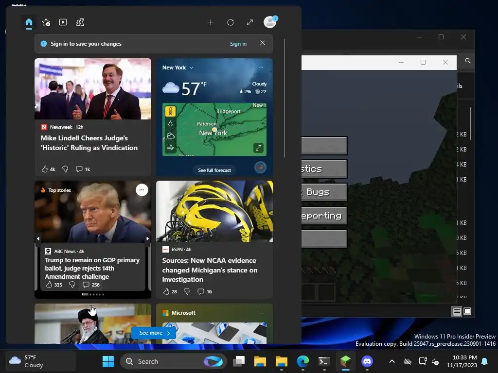The image size is (498, 373).
Task: Switch to the Watch video tab
Action: tap(63, 22)
